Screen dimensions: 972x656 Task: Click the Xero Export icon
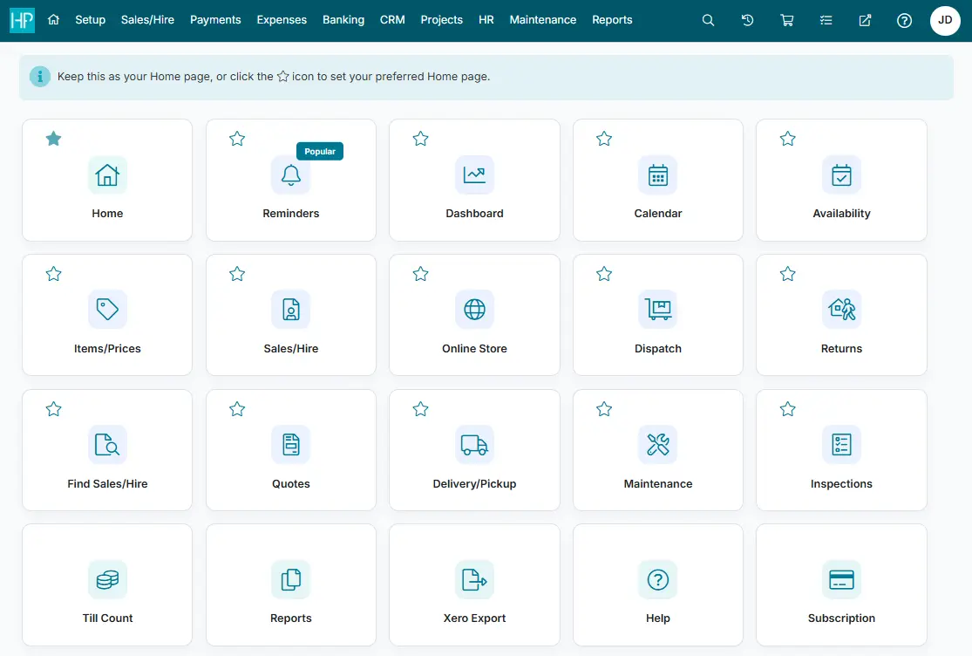point(474,580)
